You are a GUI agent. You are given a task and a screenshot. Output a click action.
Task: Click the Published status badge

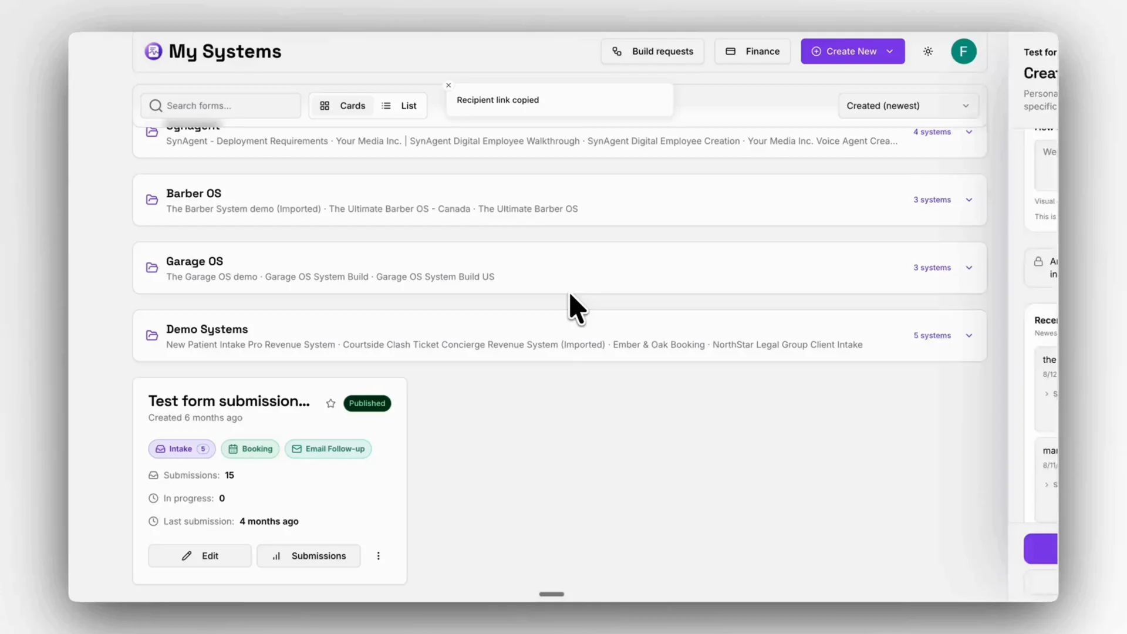coord(367,403)
